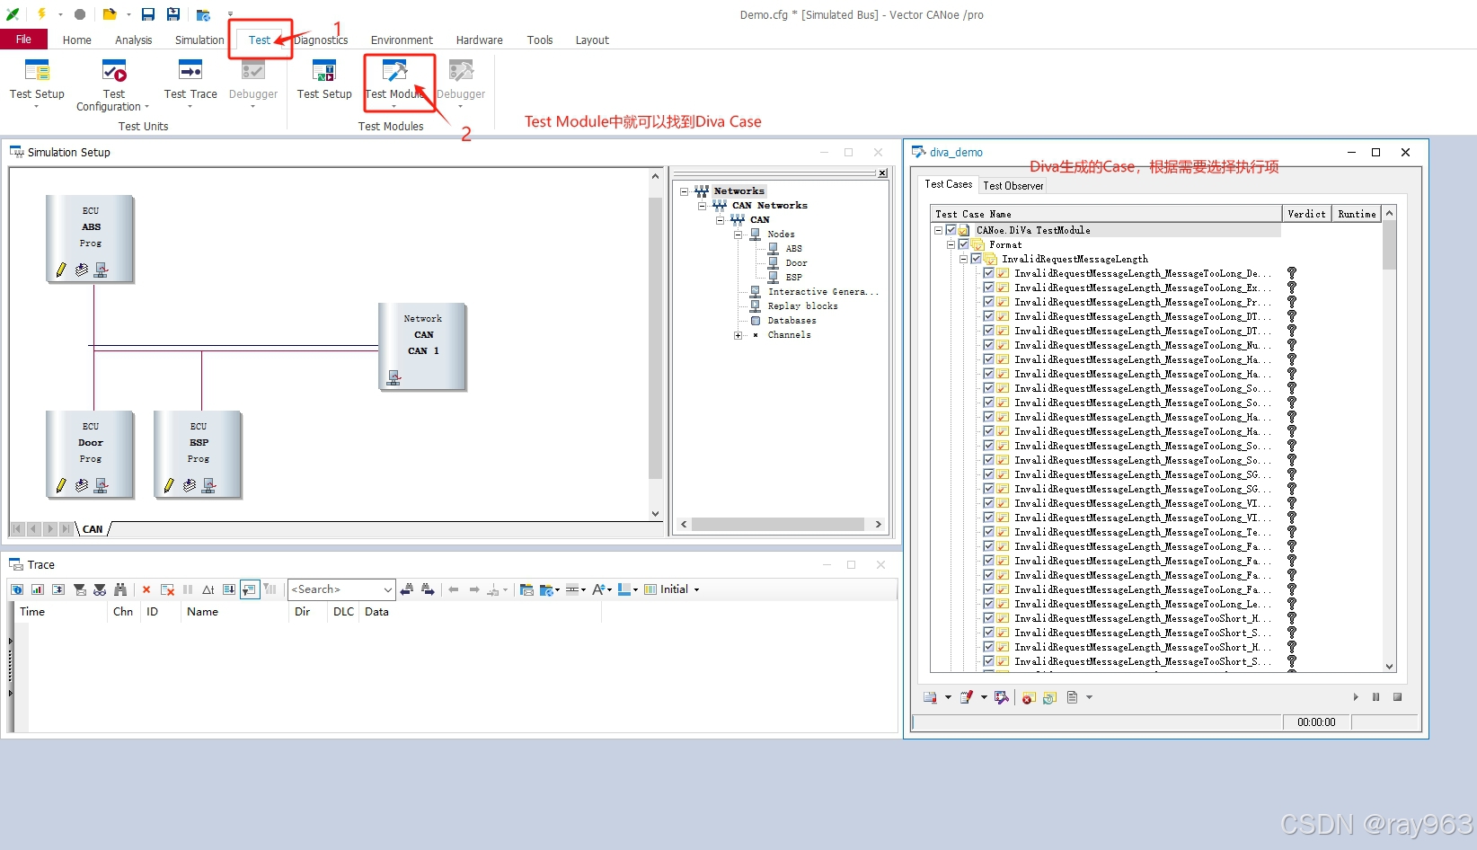
Task: Open the Test Module ribbon button
Action: click(395, 83)
